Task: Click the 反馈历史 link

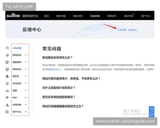Action: pos(133,30)
